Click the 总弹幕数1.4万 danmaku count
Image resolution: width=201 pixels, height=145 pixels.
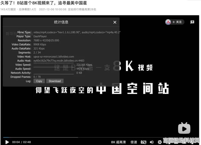click(x=28, y=9)
